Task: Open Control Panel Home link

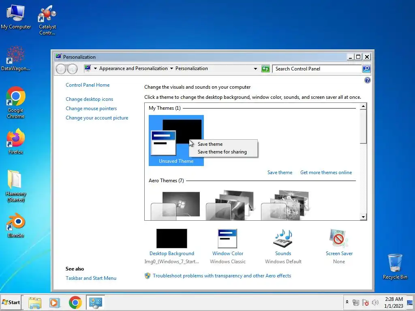Action: point(88,85)
